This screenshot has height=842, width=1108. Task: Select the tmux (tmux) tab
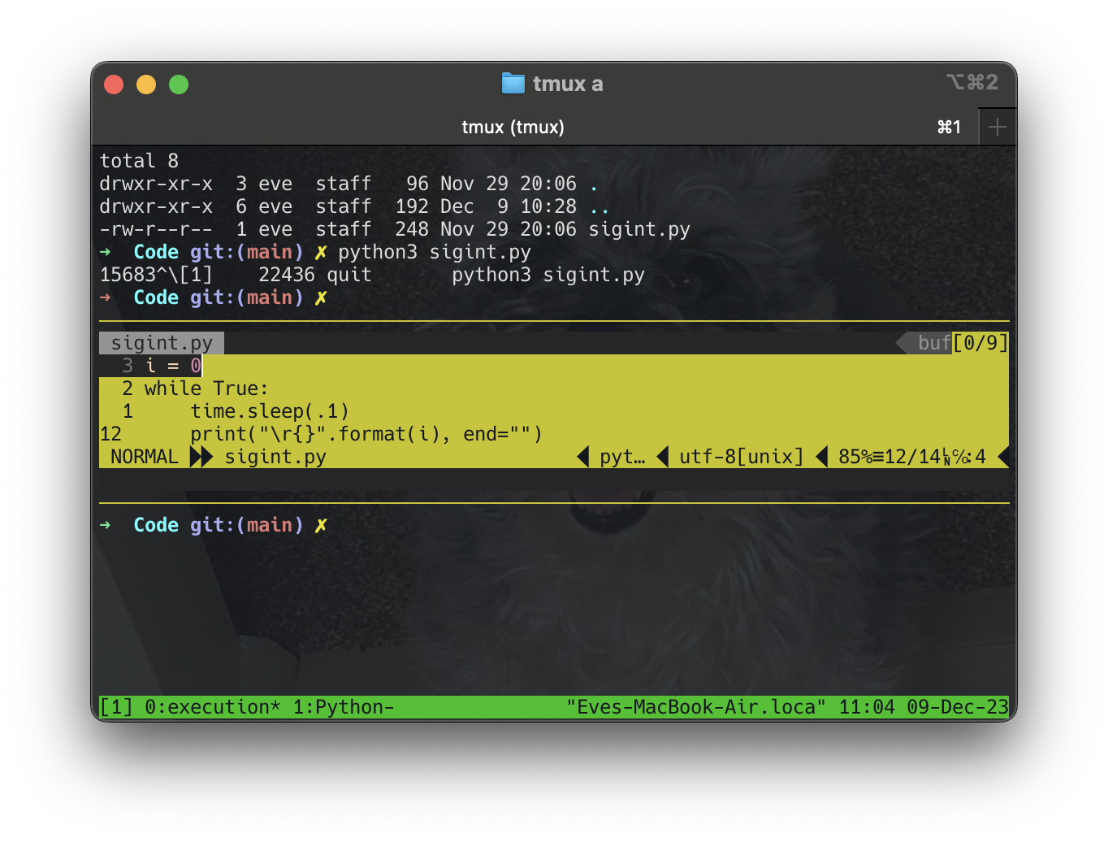[x=513, y=127]
